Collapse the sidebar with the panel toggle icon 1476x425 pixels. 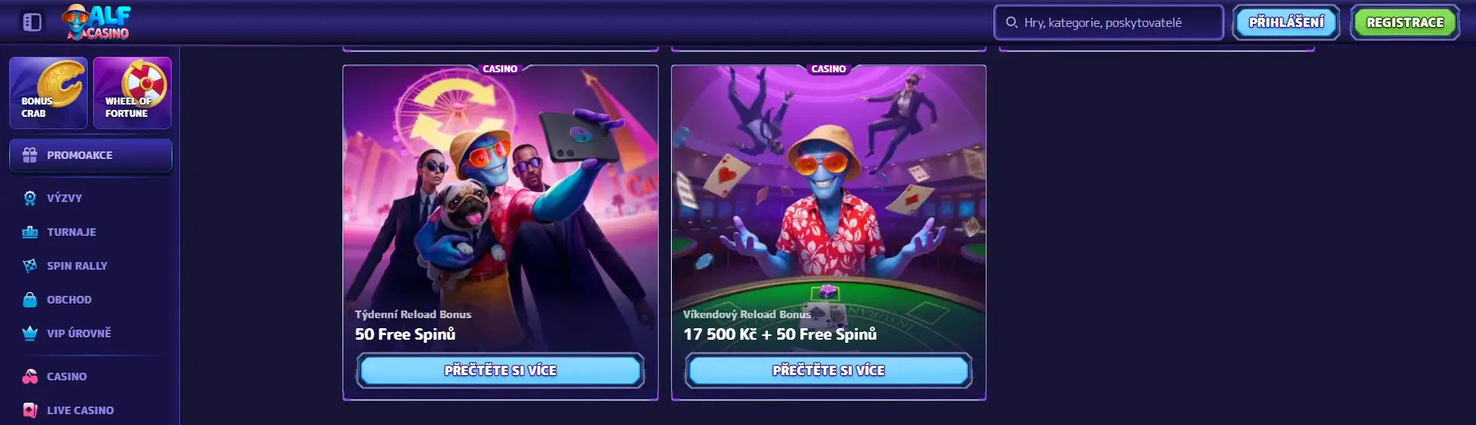pyautogui.click(x=32, y=22)
